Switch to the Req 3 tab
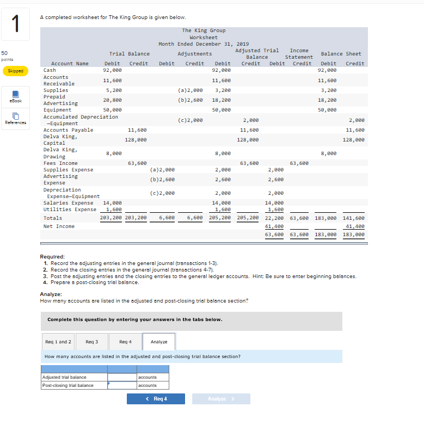The height and width of the screenshot is (425, 424). (x=91, y=342)
